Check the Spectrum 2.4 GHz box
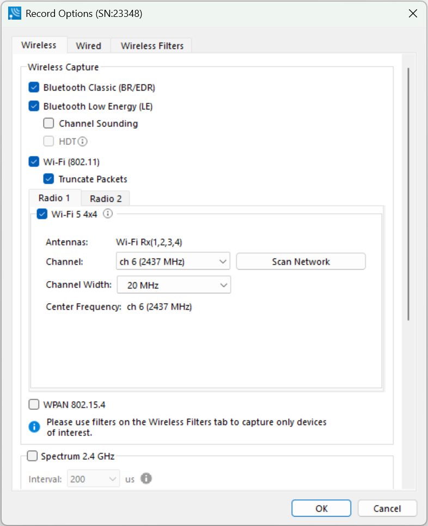Screen dimensions: 428x526 click(x=32, y=456)
